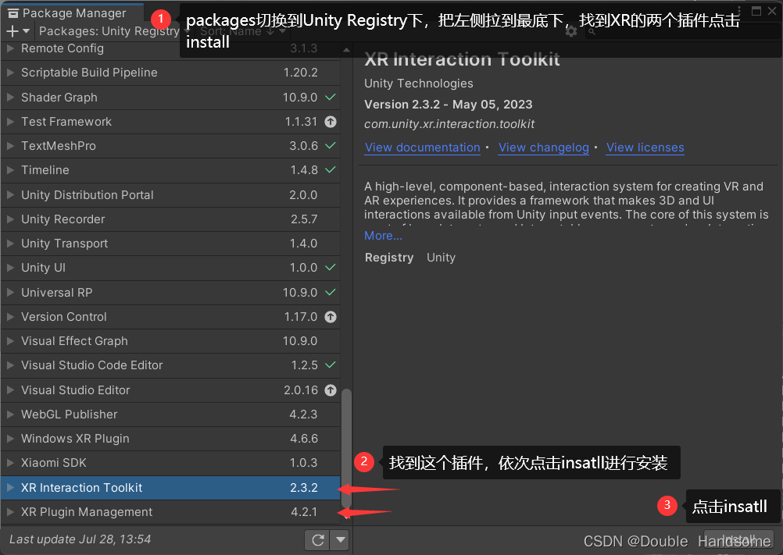Click the update available icon for Version Control
Viewport: 783px width, 555px height.
click(331, 317)
